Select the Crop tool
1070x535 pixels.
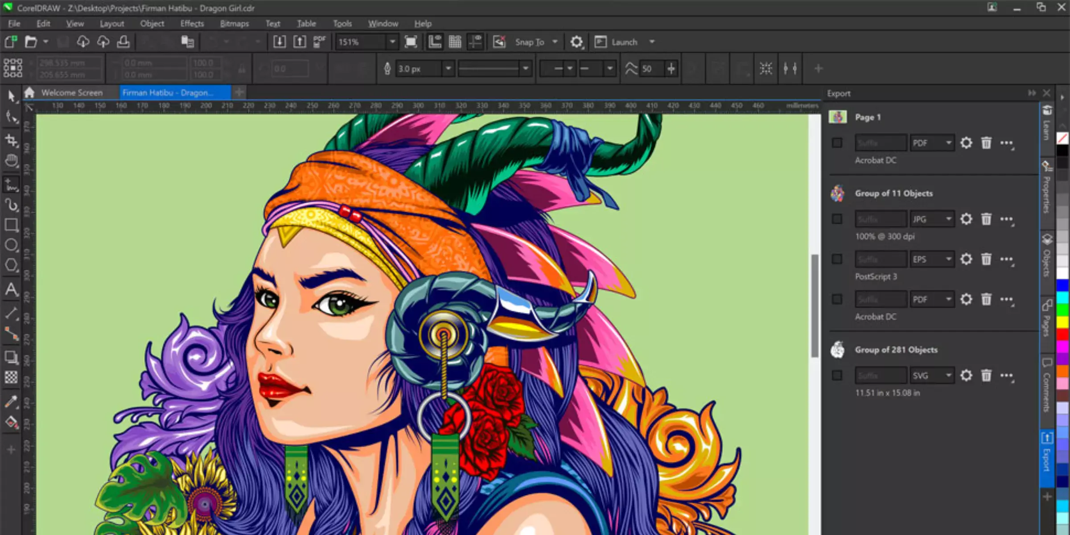click(x=11, y=140)
